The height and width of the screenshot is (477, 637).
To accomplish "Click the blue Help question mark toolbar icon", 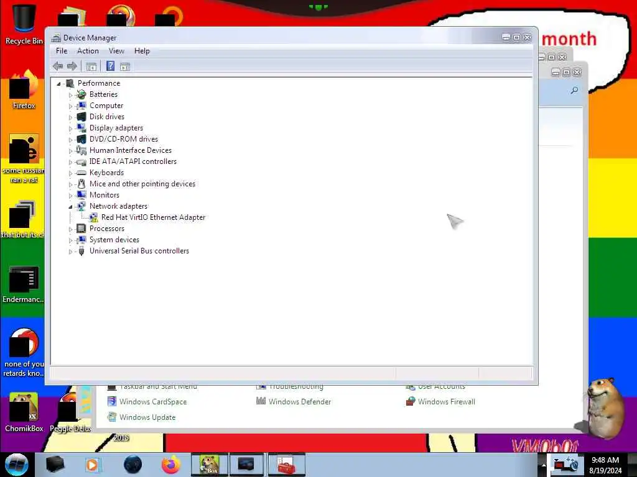I will pos(110,66).
